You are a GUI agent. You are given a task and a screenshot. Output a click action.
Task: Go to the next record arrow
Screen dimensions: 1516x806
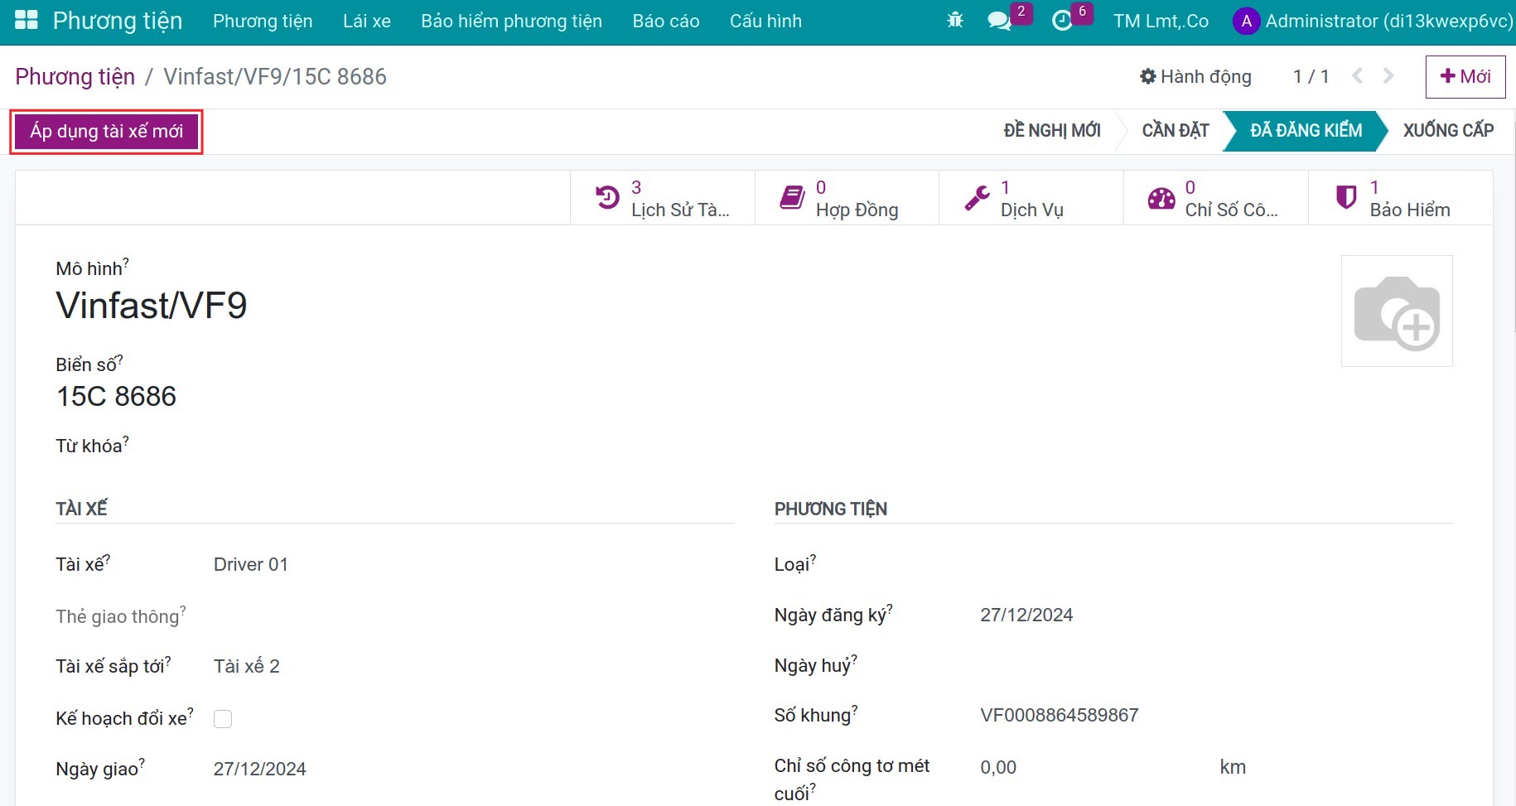point(1388,76)
